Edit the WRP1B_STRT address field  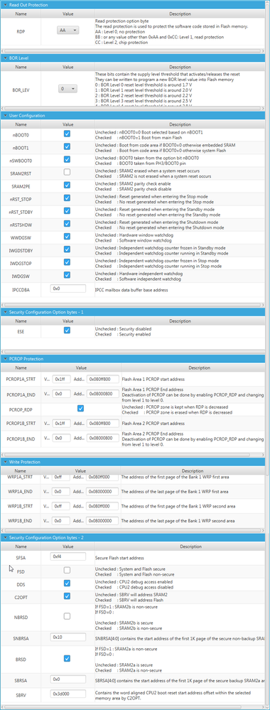(102, 506)
